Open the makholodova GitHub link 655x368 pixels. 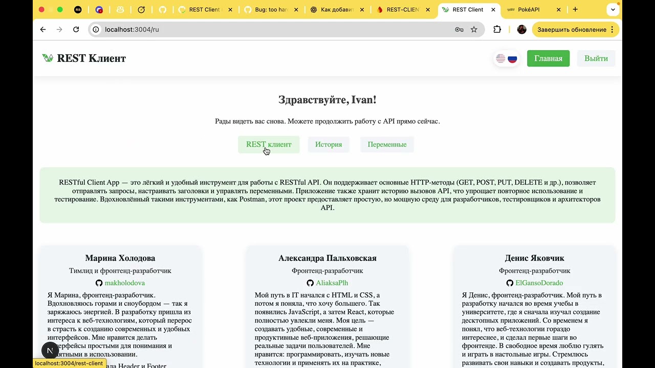click(125, 283)
